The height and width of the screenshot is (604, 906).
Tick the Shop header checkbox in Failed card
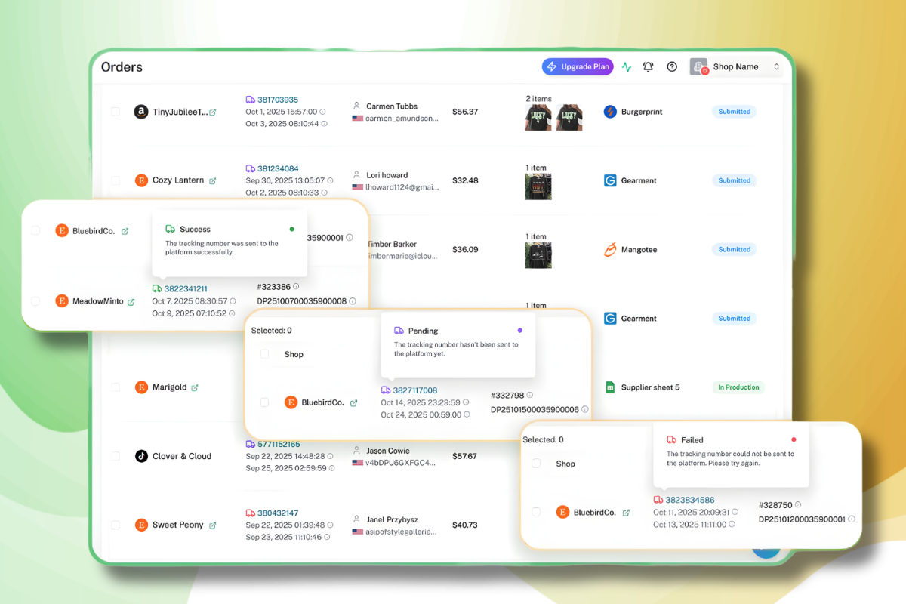[x=536, y=464]
